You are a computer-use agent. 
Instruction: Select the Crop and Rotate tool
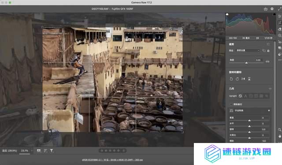pos(280,23)
